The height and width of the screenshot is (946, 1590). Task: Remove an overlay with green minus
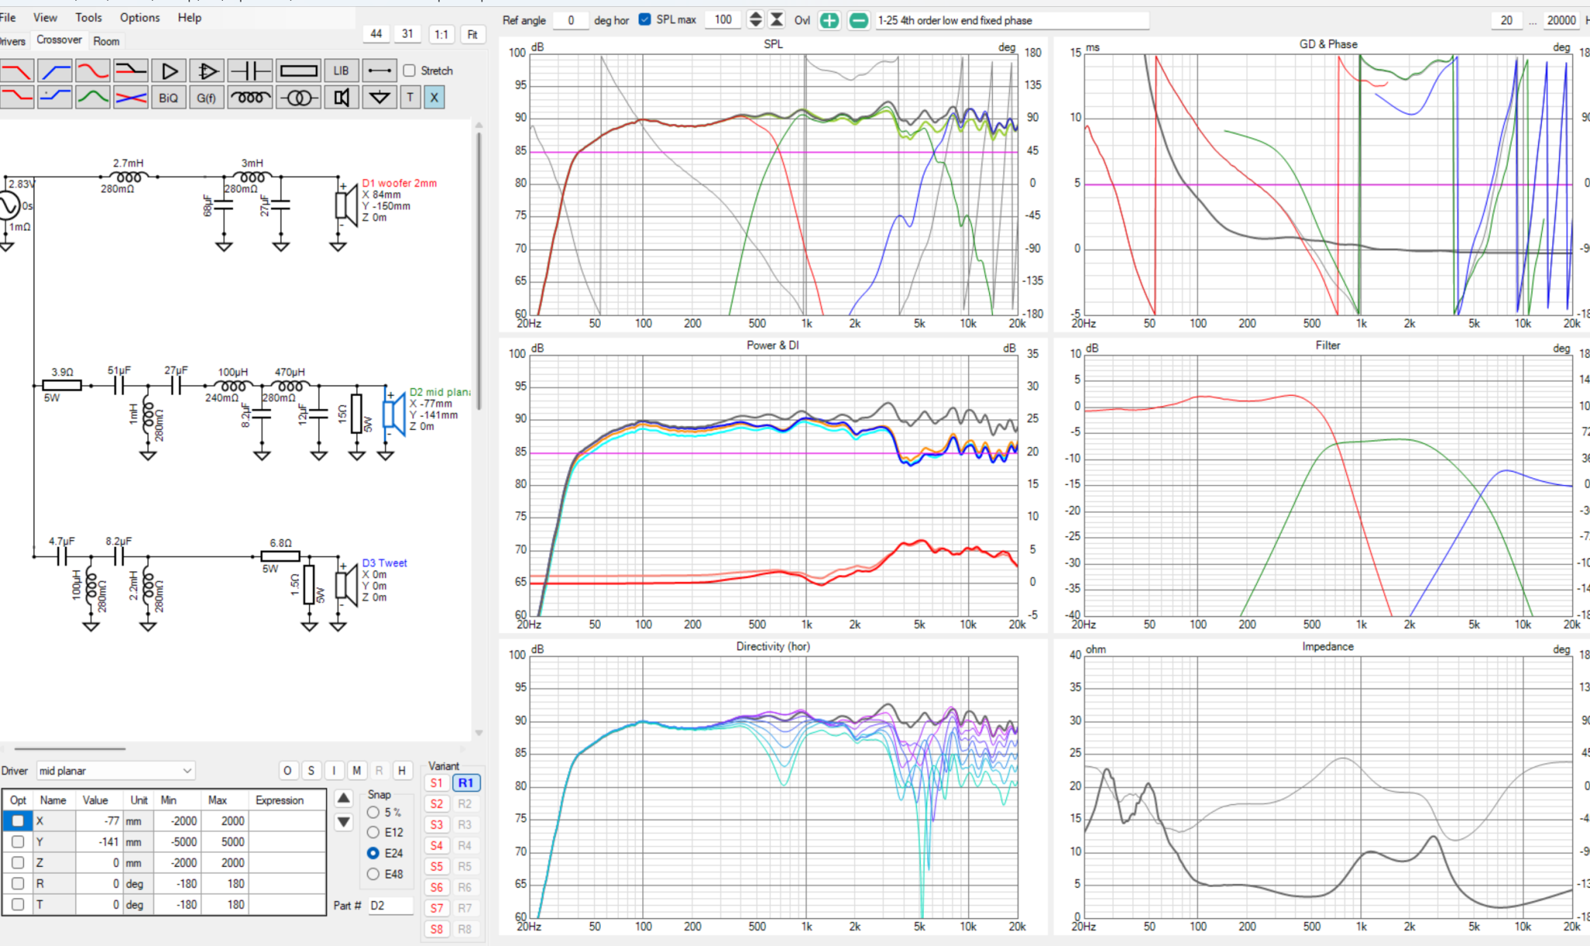pyautogui.click(x=859, y=20)
